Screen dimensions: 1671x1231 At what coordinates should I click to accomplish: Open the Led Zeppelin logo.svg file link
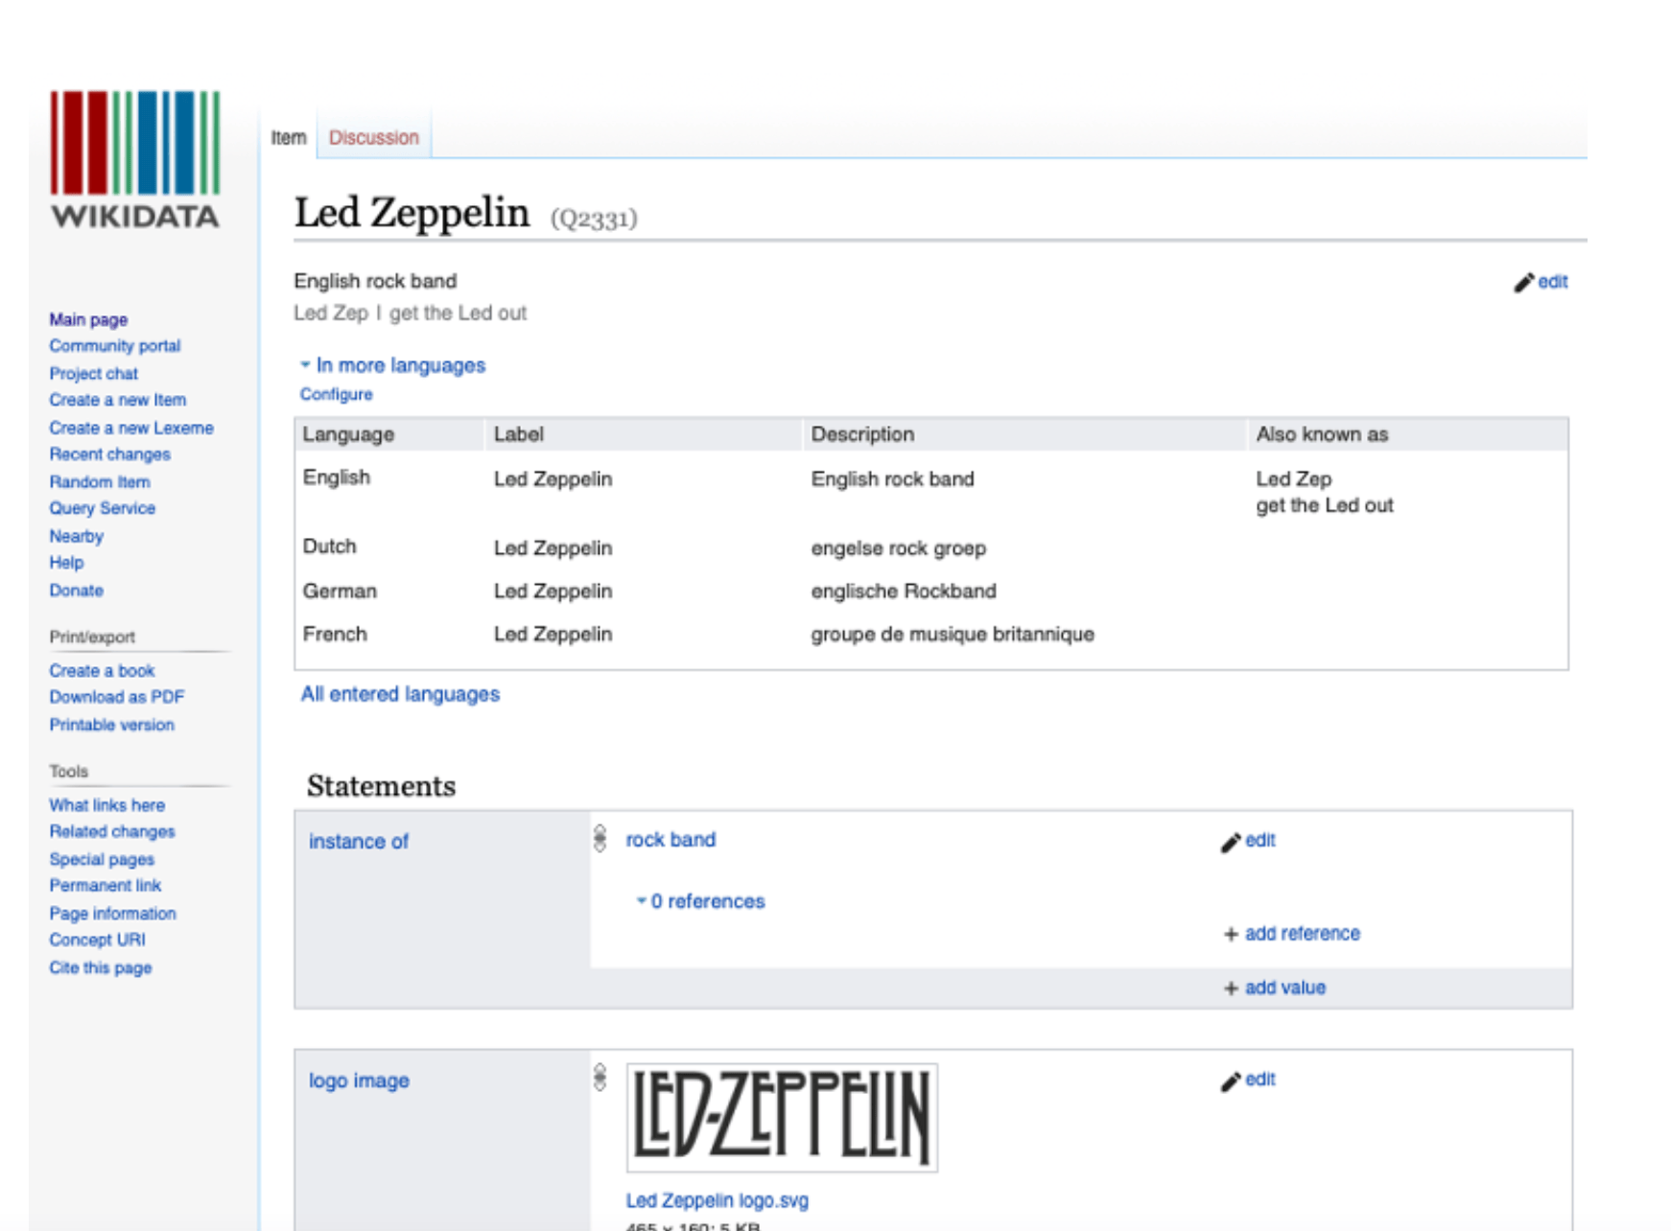(x=717, y=1200)
